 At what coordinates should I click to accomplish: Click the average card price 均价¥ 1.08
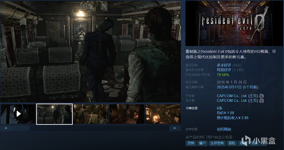(x=225, y=113)
